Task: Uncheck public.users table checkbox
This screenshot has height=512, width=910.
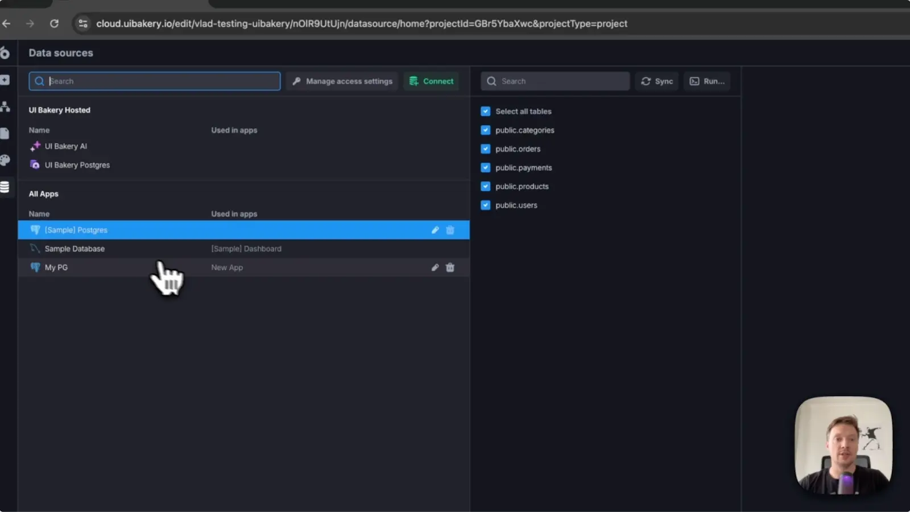Action: coord(485,205)
